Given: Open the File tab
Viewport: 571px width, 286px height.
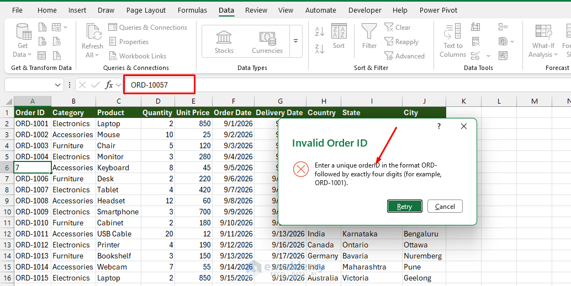Looking at the screenshot, I should point(17,10).
